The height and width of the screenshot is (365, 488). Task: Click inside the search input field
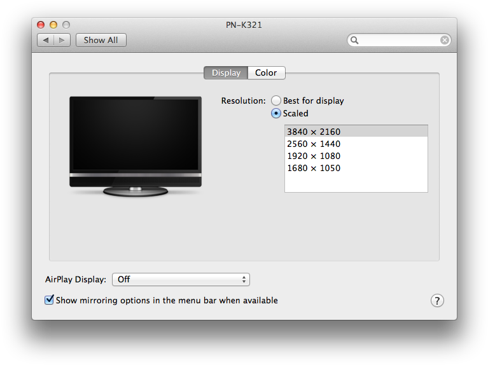pos(400,40)
